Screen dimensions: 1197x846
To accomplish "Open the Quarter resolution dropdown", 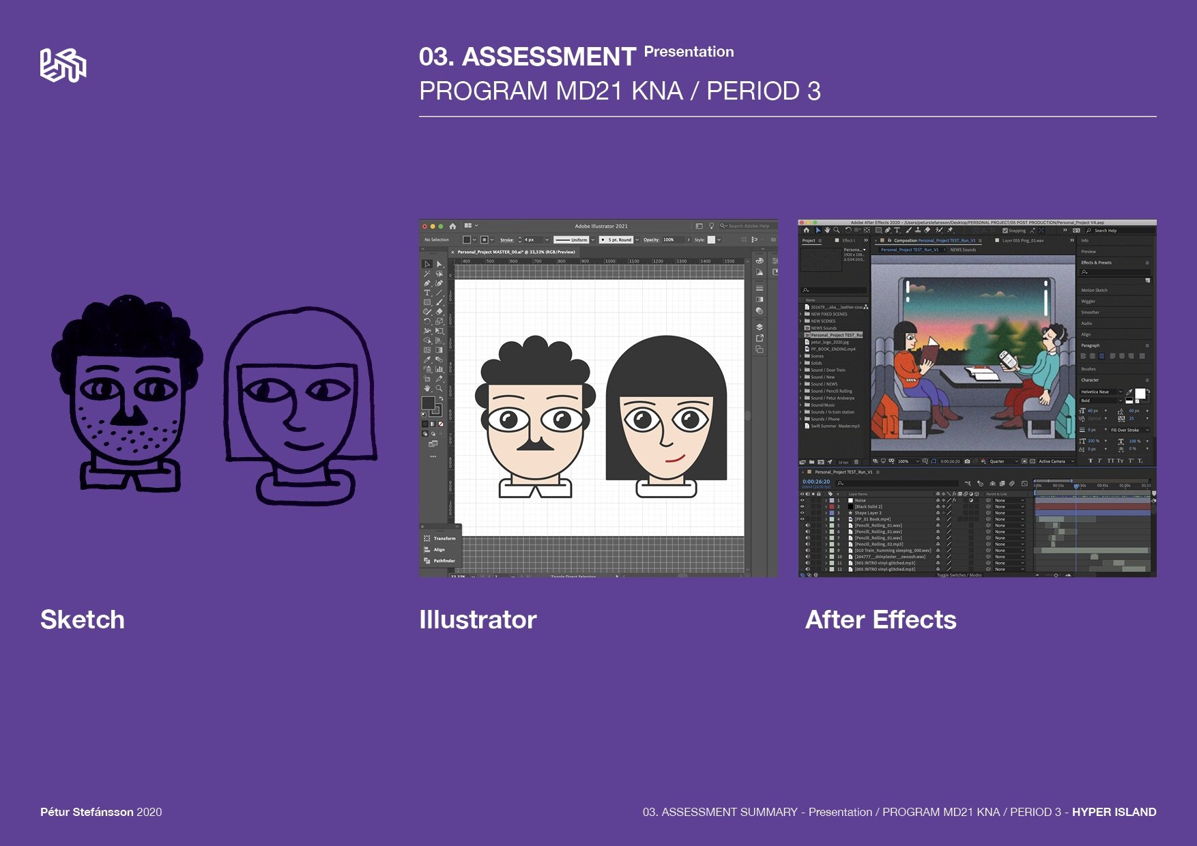I will pyautogui.click(x=1003, y=461).
